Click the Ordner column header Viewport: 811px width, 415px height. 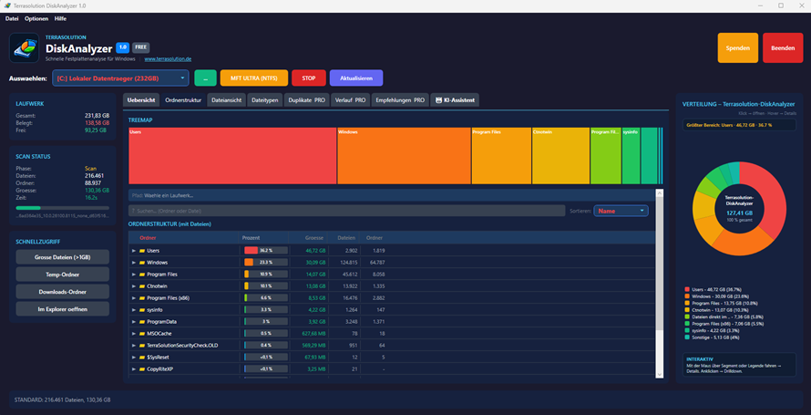click(148, 237)
